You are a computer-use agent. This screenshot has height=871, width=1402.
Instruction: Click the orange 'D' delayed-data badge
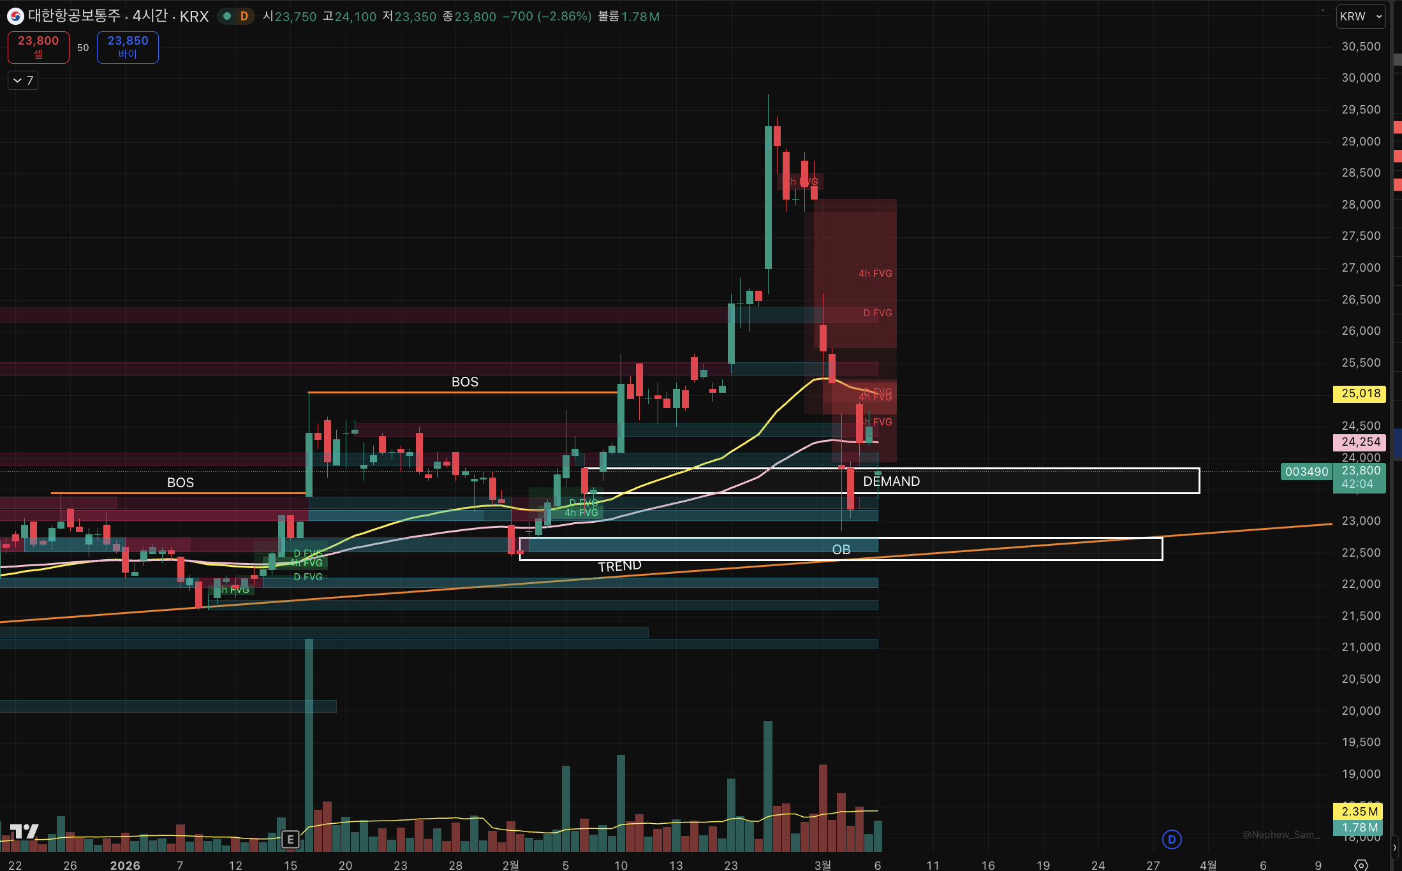point(244,17)
